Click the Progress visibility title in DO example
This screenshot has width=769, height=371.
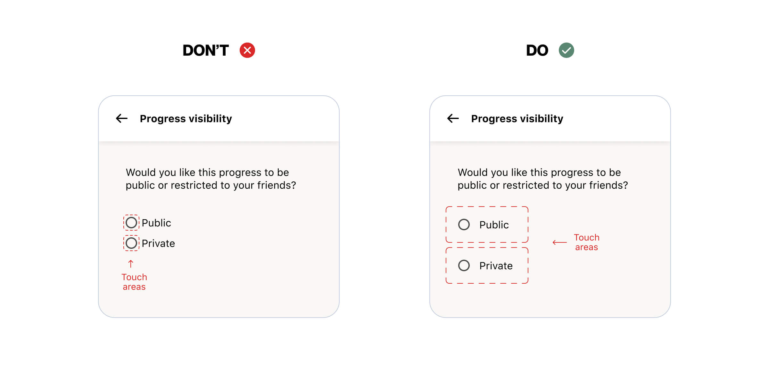[x=517, y=119]
